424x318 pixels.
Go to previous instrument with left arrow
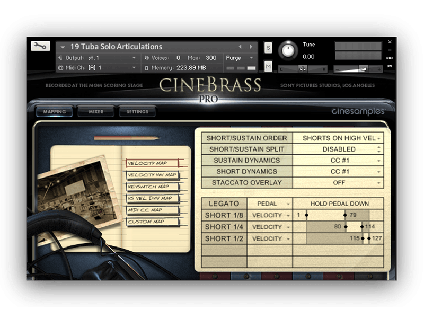pyautogui.click(x=240, y=47)
